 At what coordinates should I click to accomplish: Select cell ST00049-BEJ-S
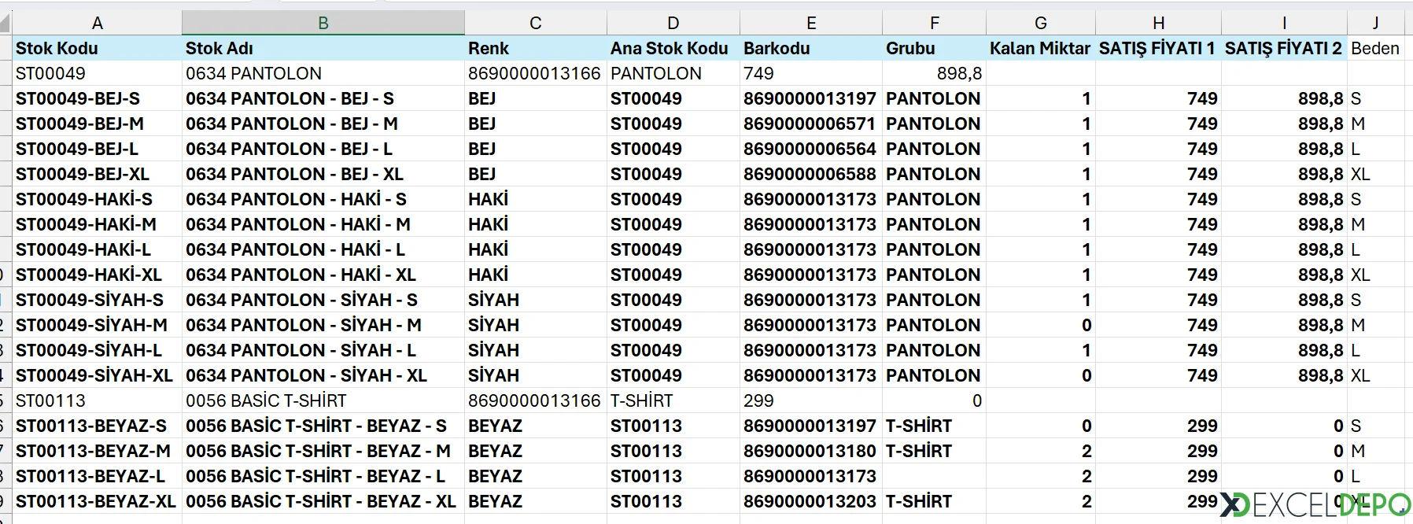coord(78,98)
